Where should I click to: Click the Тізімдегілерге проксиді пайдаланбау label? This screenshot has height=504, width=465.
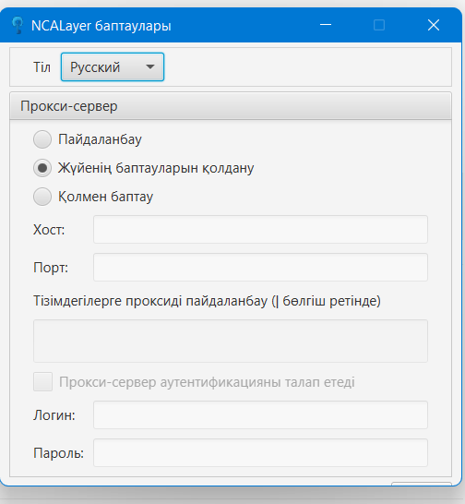pyautogui.click(x=207, y=301)
